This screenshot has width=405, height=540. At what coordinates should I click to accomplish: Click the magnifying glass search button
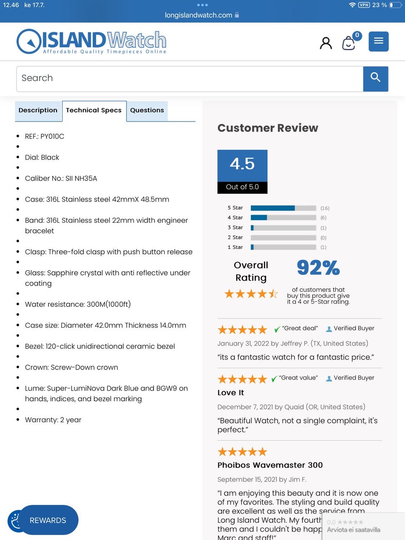point(375,78)
